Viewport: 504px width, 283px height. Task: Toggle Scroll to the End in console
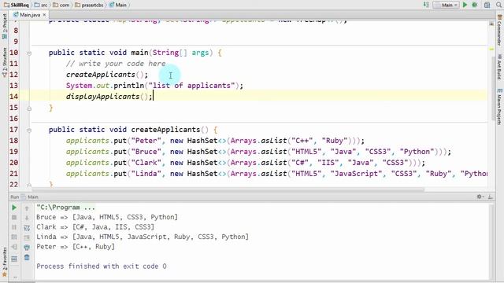(27, 237)
